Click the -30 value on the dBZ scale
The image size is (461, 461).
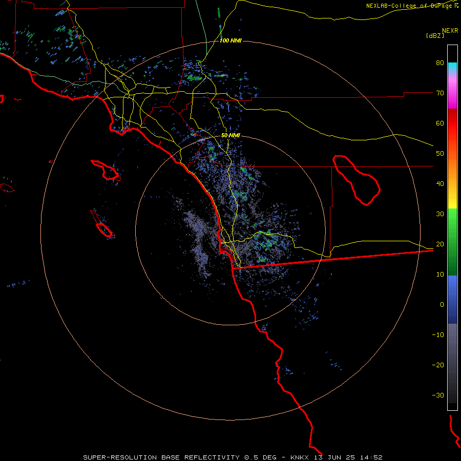coord(438,395)
